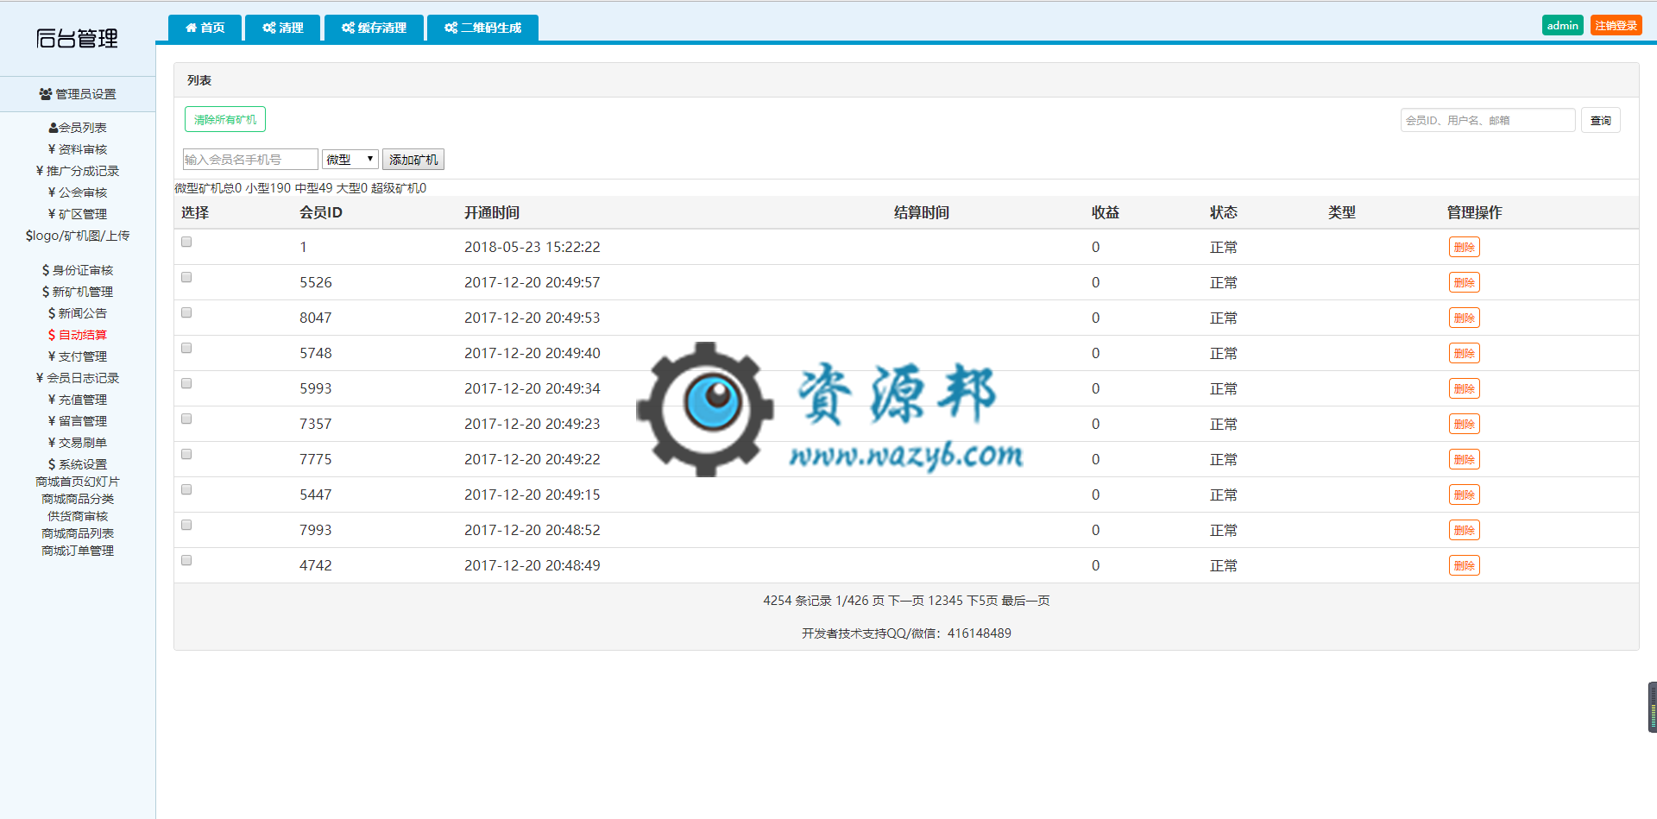
Task: Open 交易刷单 in the sidebar
Action: [78, 443]
